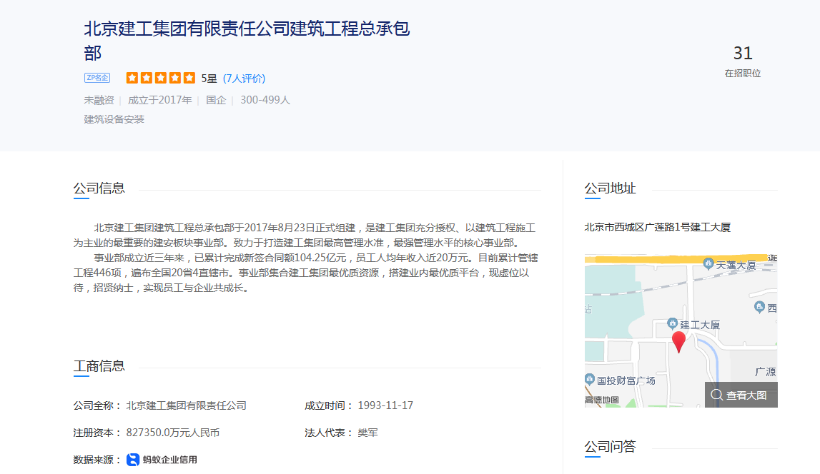
Task: Click the 建筑设备安装 industry text
Action: 114,119
